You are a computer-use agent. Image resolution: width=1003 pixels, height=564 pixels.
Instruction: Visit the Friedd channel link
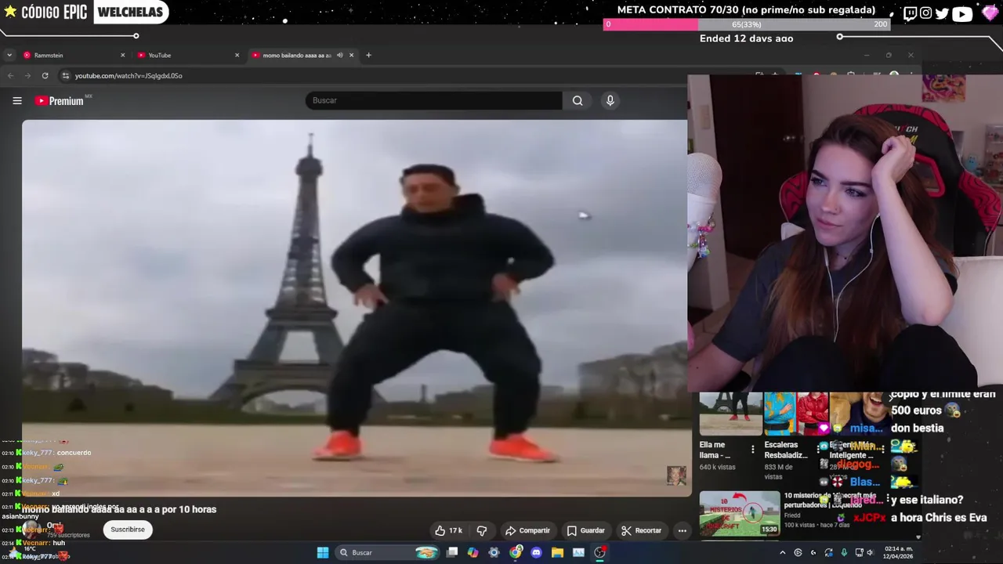pyautogui.click(x=794, y=515)
